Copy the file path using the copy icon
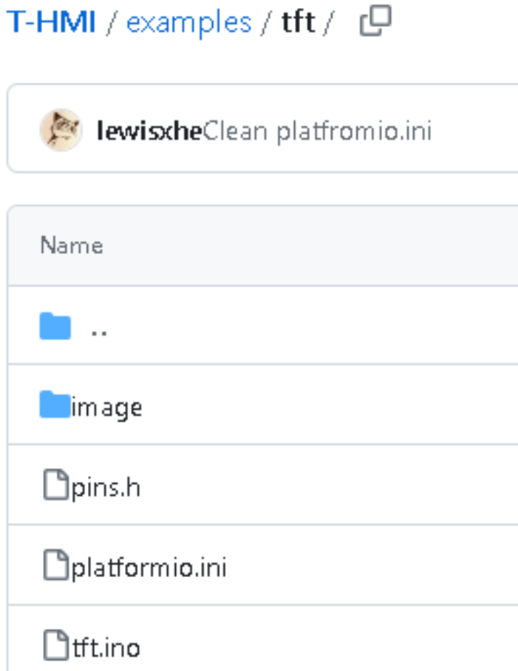 click(376, 20)
